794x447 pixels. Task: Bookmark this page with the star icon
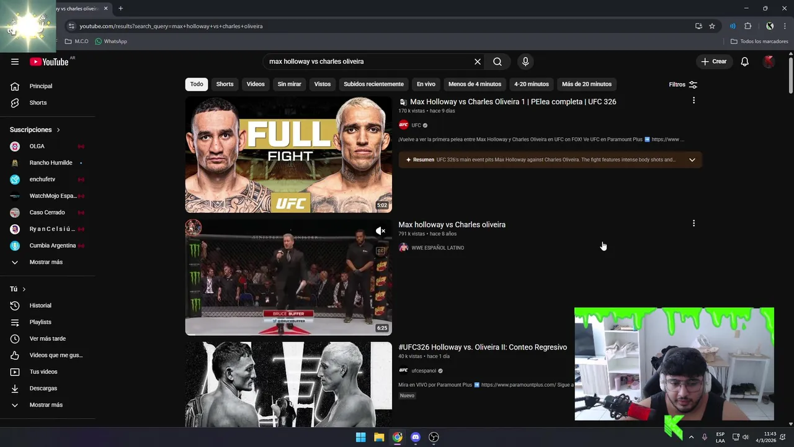click(x=712, y=26)
